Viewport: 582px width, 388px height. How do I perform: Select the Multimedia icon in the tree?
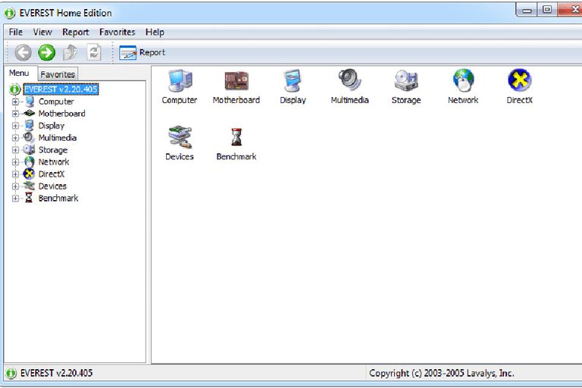pyautogui.click(x=29, y=137)
